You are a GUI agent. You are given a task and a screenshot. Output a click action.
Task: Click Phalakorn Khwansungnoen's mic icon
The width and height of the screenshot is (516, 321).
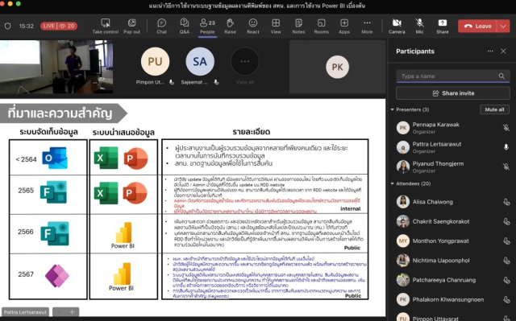[506, 299]
